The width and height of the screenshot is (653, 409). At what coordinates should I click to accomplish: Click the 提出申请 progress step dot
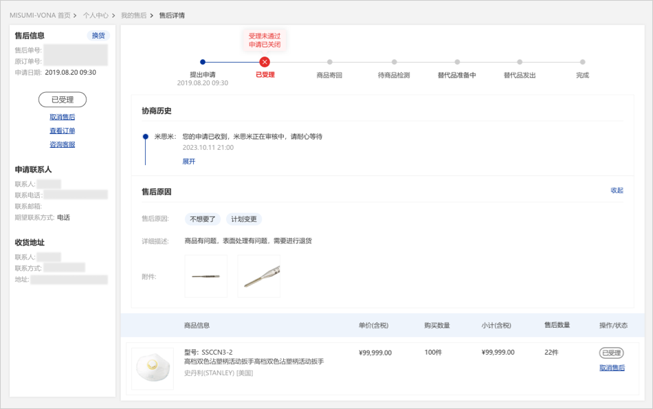coord(203,63)
